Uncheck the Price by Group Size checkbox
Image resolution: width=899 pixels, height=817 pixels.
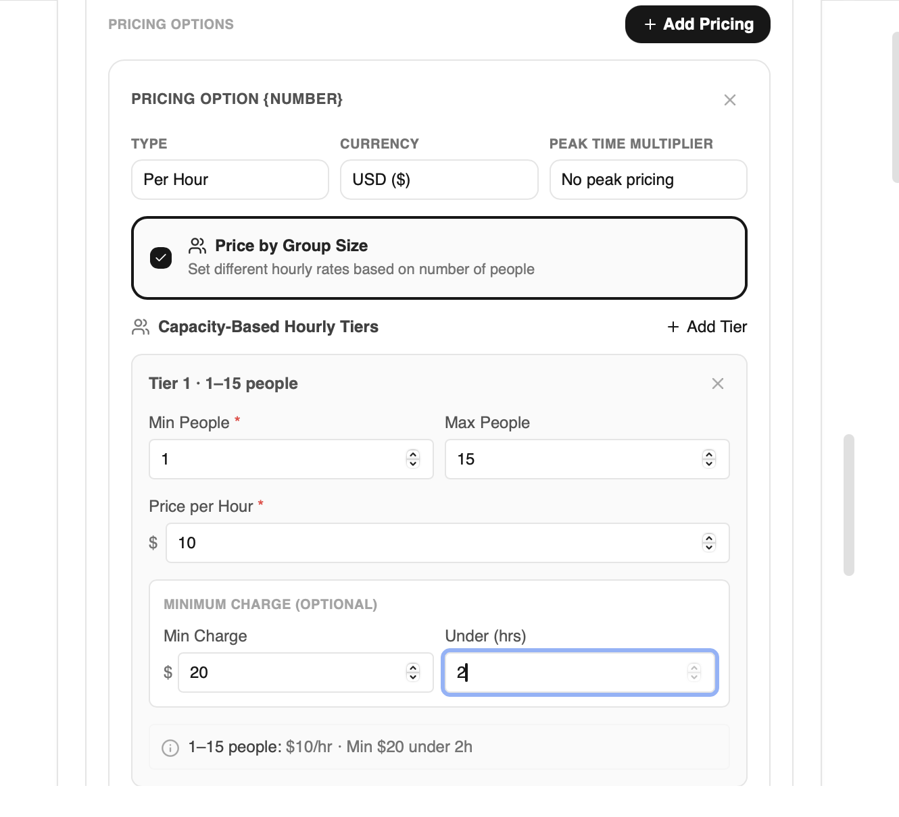[161, 258]
